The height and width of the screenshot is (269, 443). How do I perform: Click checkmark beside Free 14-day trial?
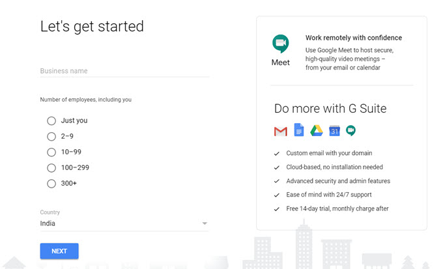pyautogui.click(x=277, y=209)
